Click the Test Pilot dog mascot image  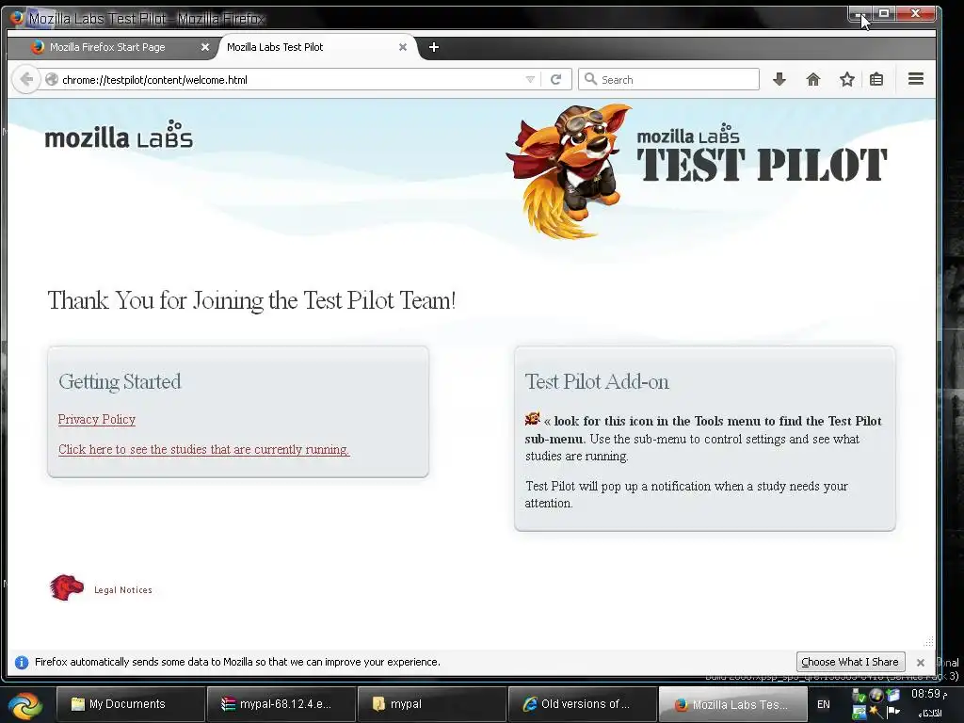click(569, 171)
